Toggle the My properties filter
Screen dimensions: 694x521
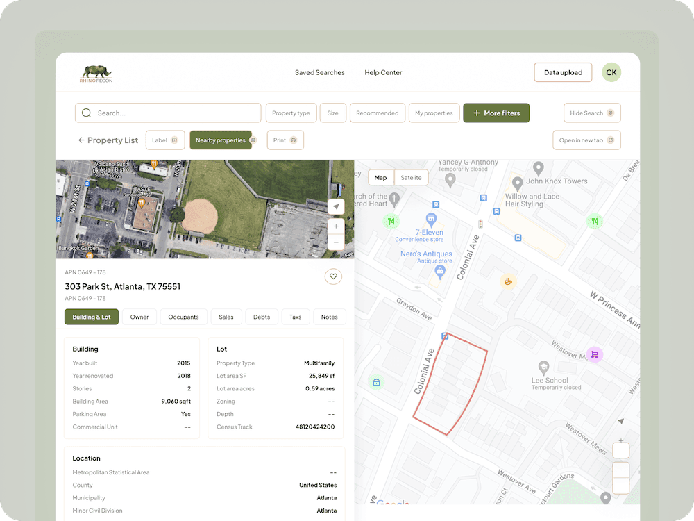434,113
